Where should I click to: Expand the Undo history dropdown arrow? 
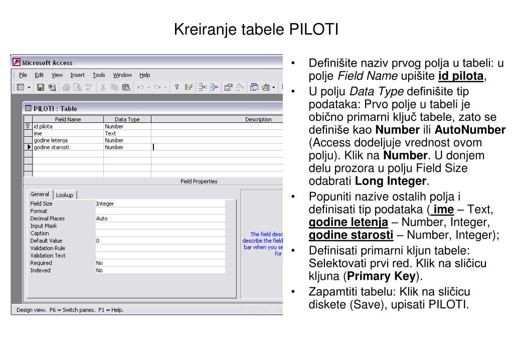[148, 87]
